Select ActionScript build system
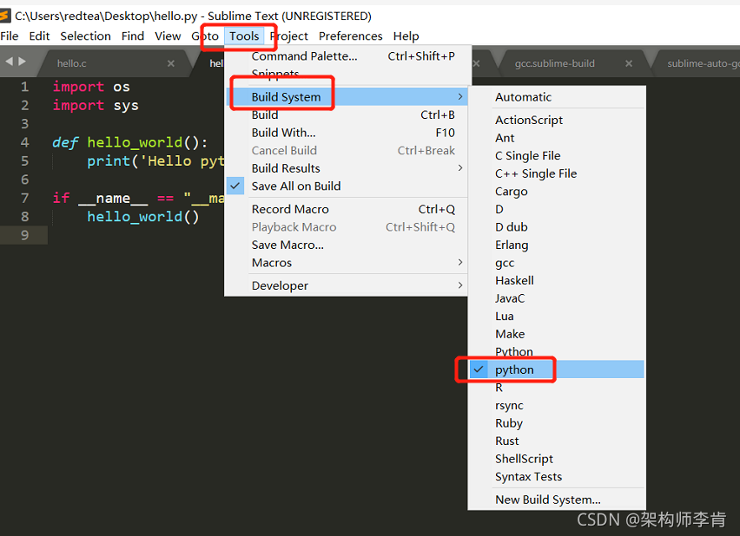The height and width of the screenshot is (536, 740). (x=557, y=120)
